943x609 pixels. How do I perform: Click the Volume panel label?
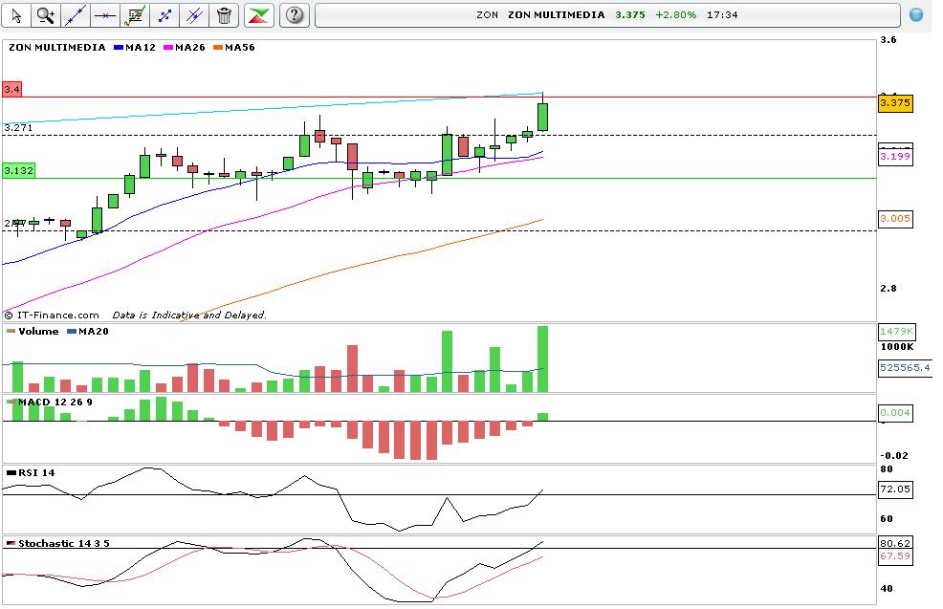coord(33,331)
